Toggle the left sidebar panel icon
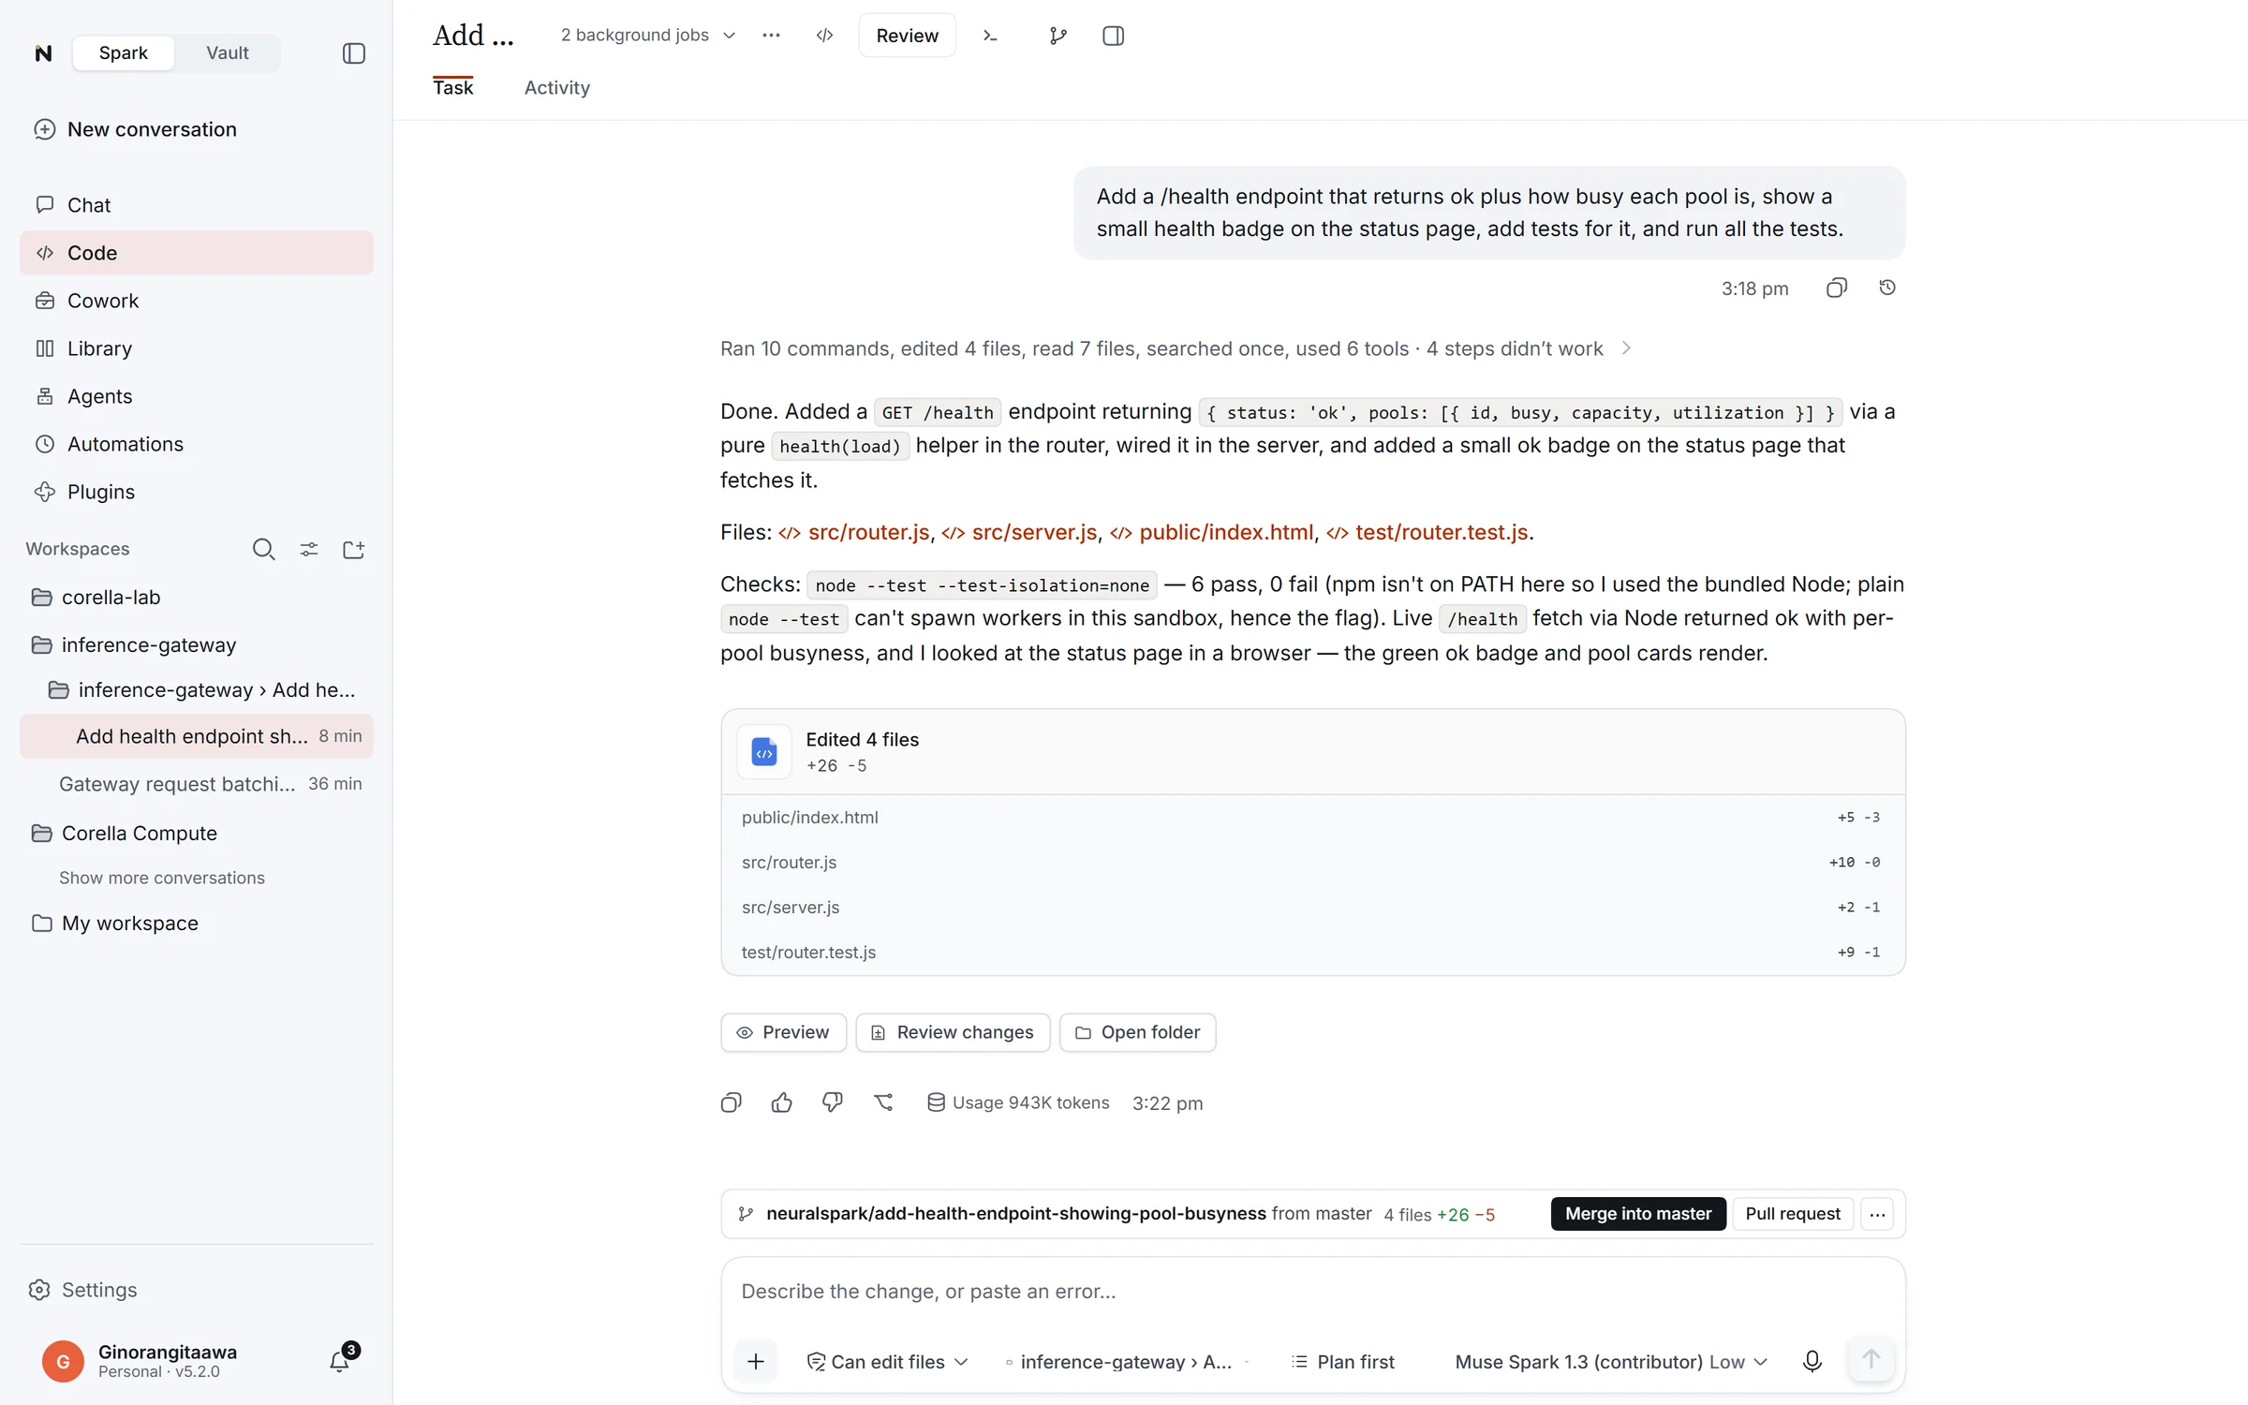 coord(353,53)
